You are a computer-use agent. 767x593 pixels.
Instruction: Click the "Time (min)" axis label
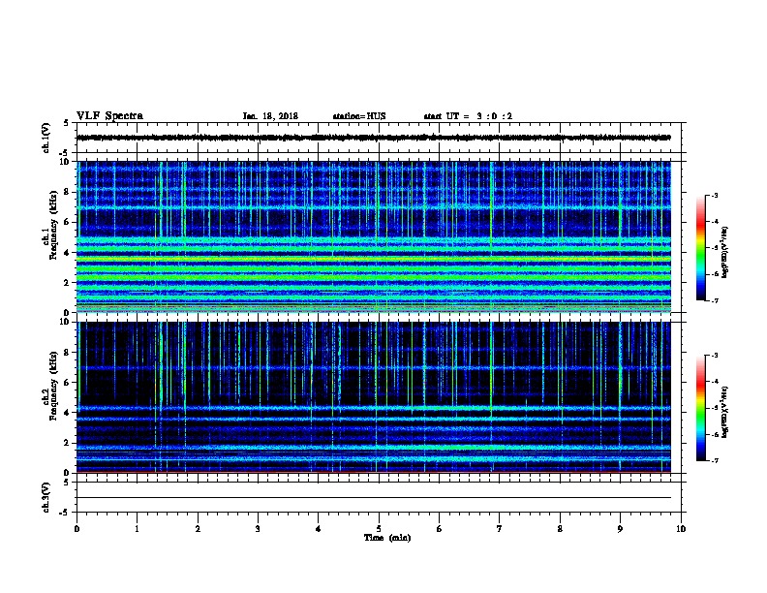coord(387,538)
